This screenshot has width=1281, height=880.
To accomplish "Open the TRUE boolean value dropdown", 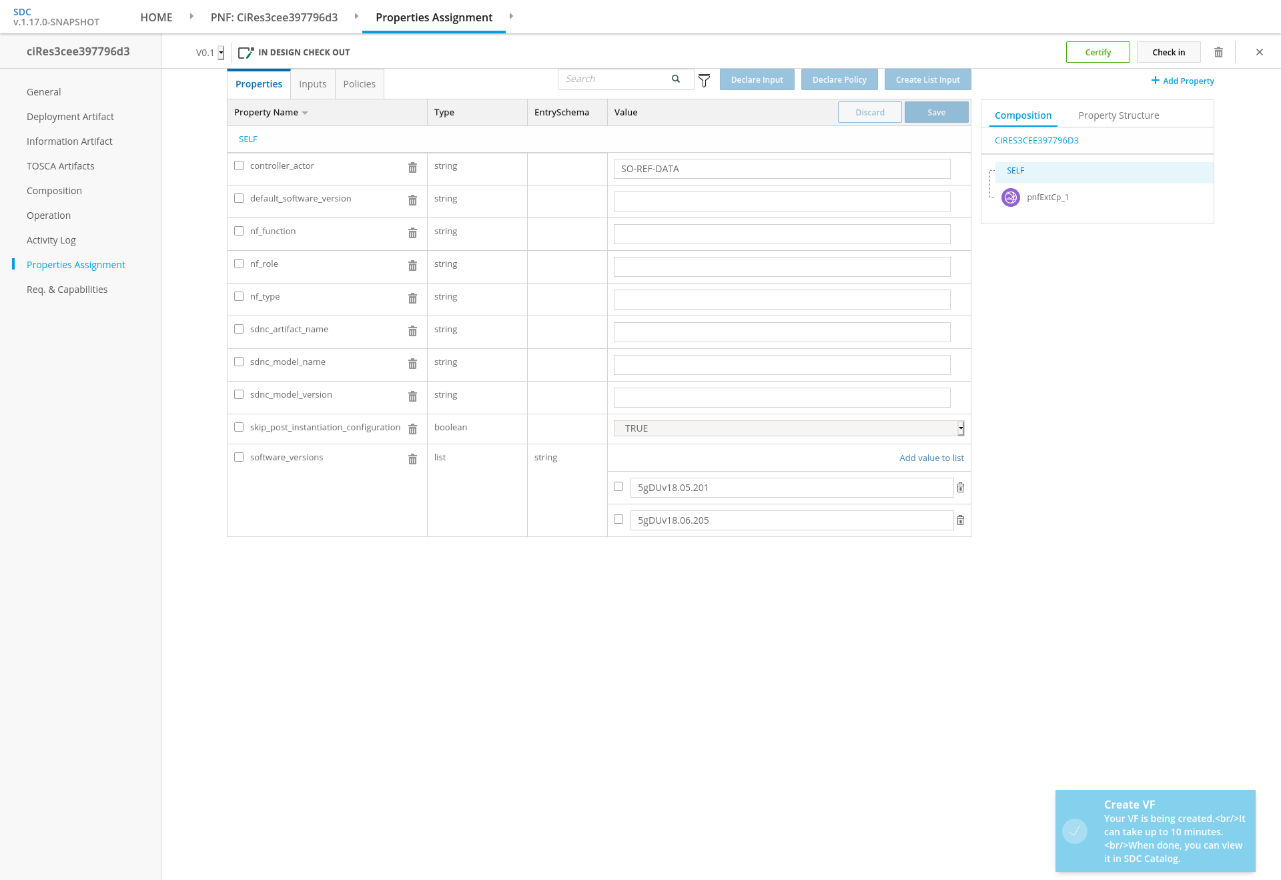I will (x=789, y=428).
